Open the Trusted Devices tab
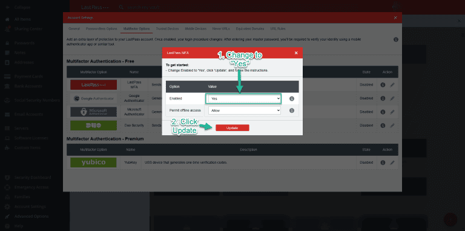The width and height of the screenshot is (465, 231). [167, 29]
